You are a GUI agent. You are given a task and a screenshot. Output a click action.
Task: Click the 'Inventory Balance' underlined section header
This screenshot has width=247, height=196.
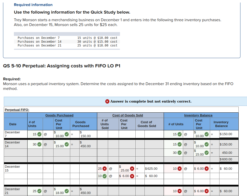pos(198,115)
